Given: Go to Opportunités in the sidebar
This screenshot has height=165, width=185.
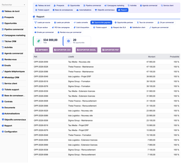Looking at the screenshot, I should pos(9,23).
